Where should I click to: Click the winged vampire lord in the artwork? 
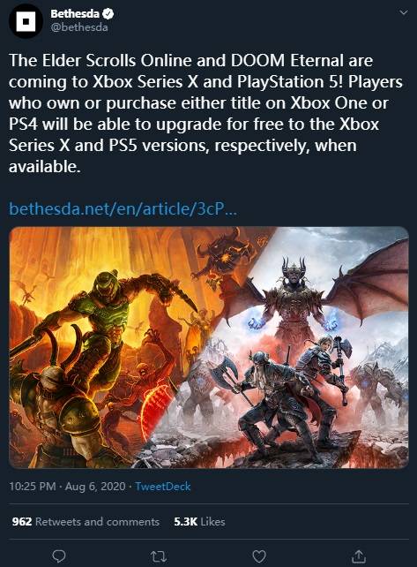pyautogui.click(x=294, y=300)
